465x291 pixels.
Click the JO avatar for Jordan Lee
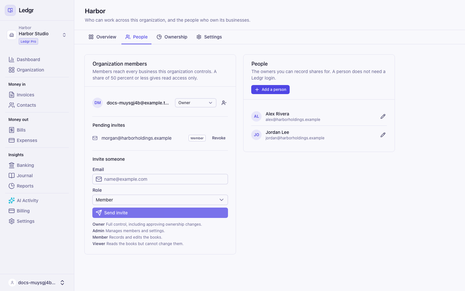point(256,135)
